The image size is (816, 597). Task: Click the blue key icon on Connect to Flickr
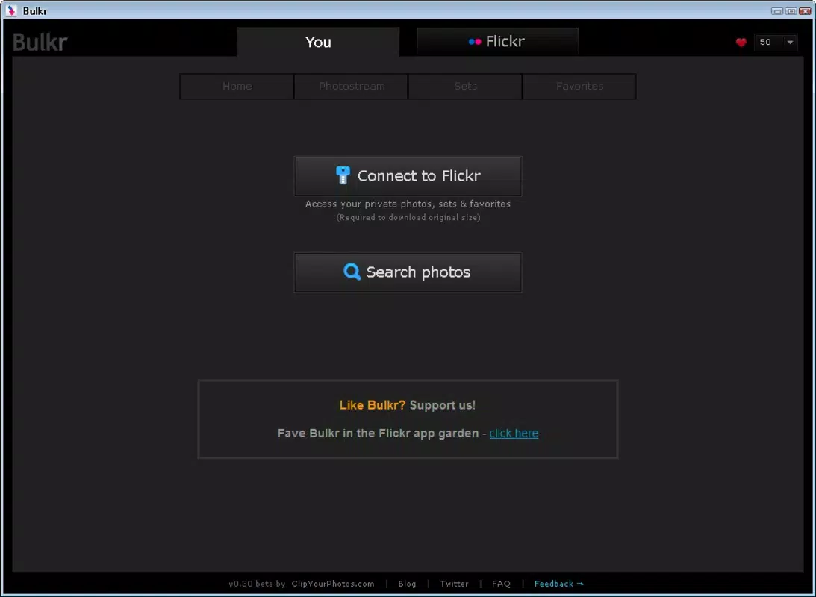[x=343, y=175]
